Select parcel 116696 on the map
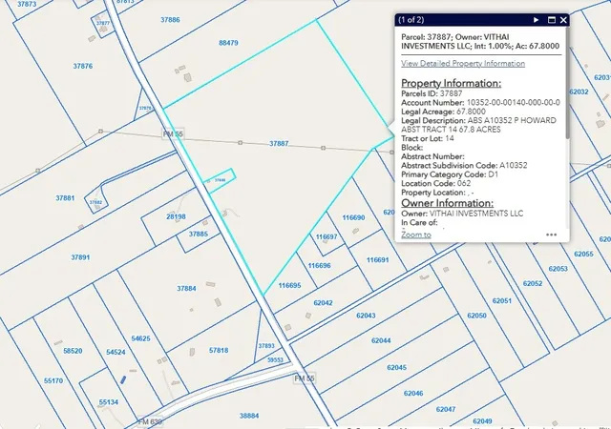Viewport: 611px width, 429px height. (319, 266)
